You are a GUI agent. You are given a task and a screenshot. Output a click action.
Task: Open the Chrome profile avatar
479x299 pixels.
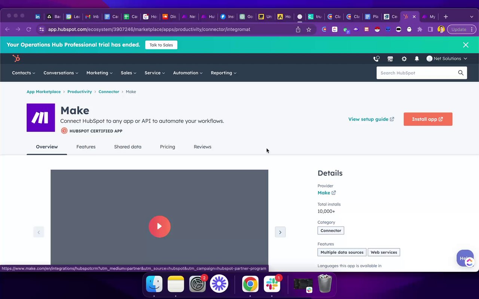pyautogui.click(x=441, y=29)
